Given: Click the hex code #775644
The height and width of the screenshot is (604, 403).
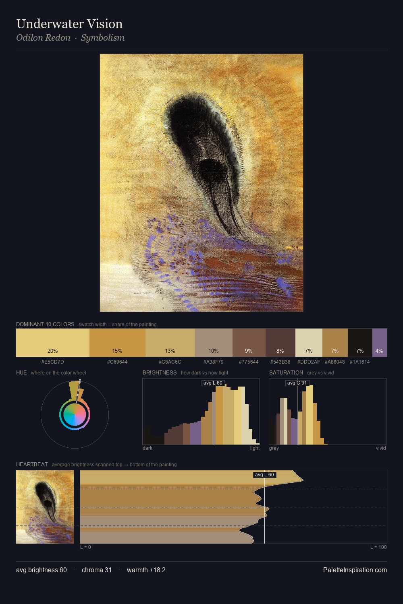Looking at the screenshot, I should [x=249, y=362].
